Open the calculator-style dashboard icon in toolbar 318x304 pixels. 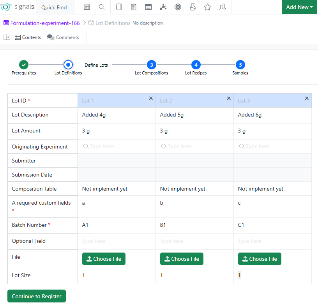coord(87,7)
